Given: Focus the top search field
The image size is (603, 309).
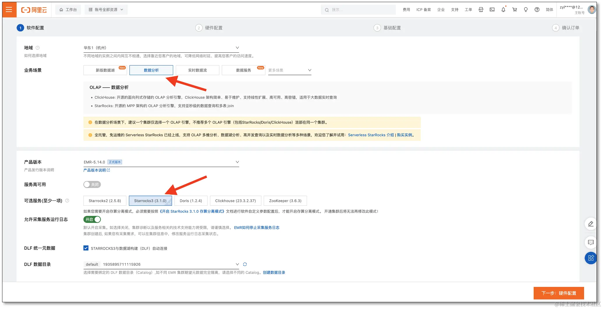Looking at the screenshot, I should click(x=358, y=10).
